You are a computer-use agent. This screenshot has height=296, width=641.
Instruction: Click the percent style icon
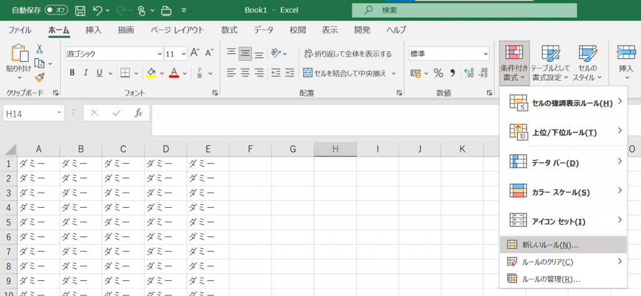(438, 73)
